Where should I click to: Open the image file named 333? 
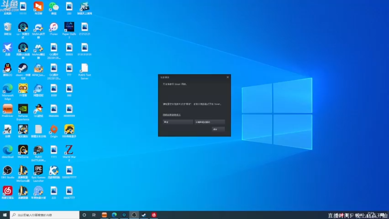pos(69,8)
